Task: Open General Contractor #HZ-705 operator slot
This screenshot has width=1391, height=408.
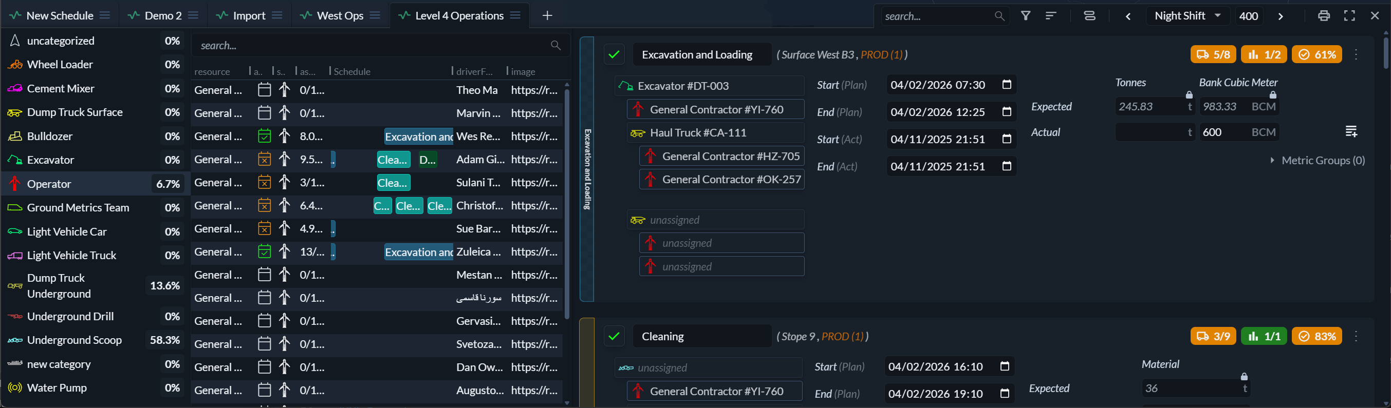Action: coord(721,157)
